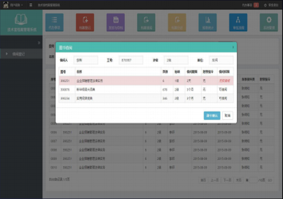The height and width of the screenshot is (199, 283).
Task: Click the page number input box
Action: (x=254, y=180)
